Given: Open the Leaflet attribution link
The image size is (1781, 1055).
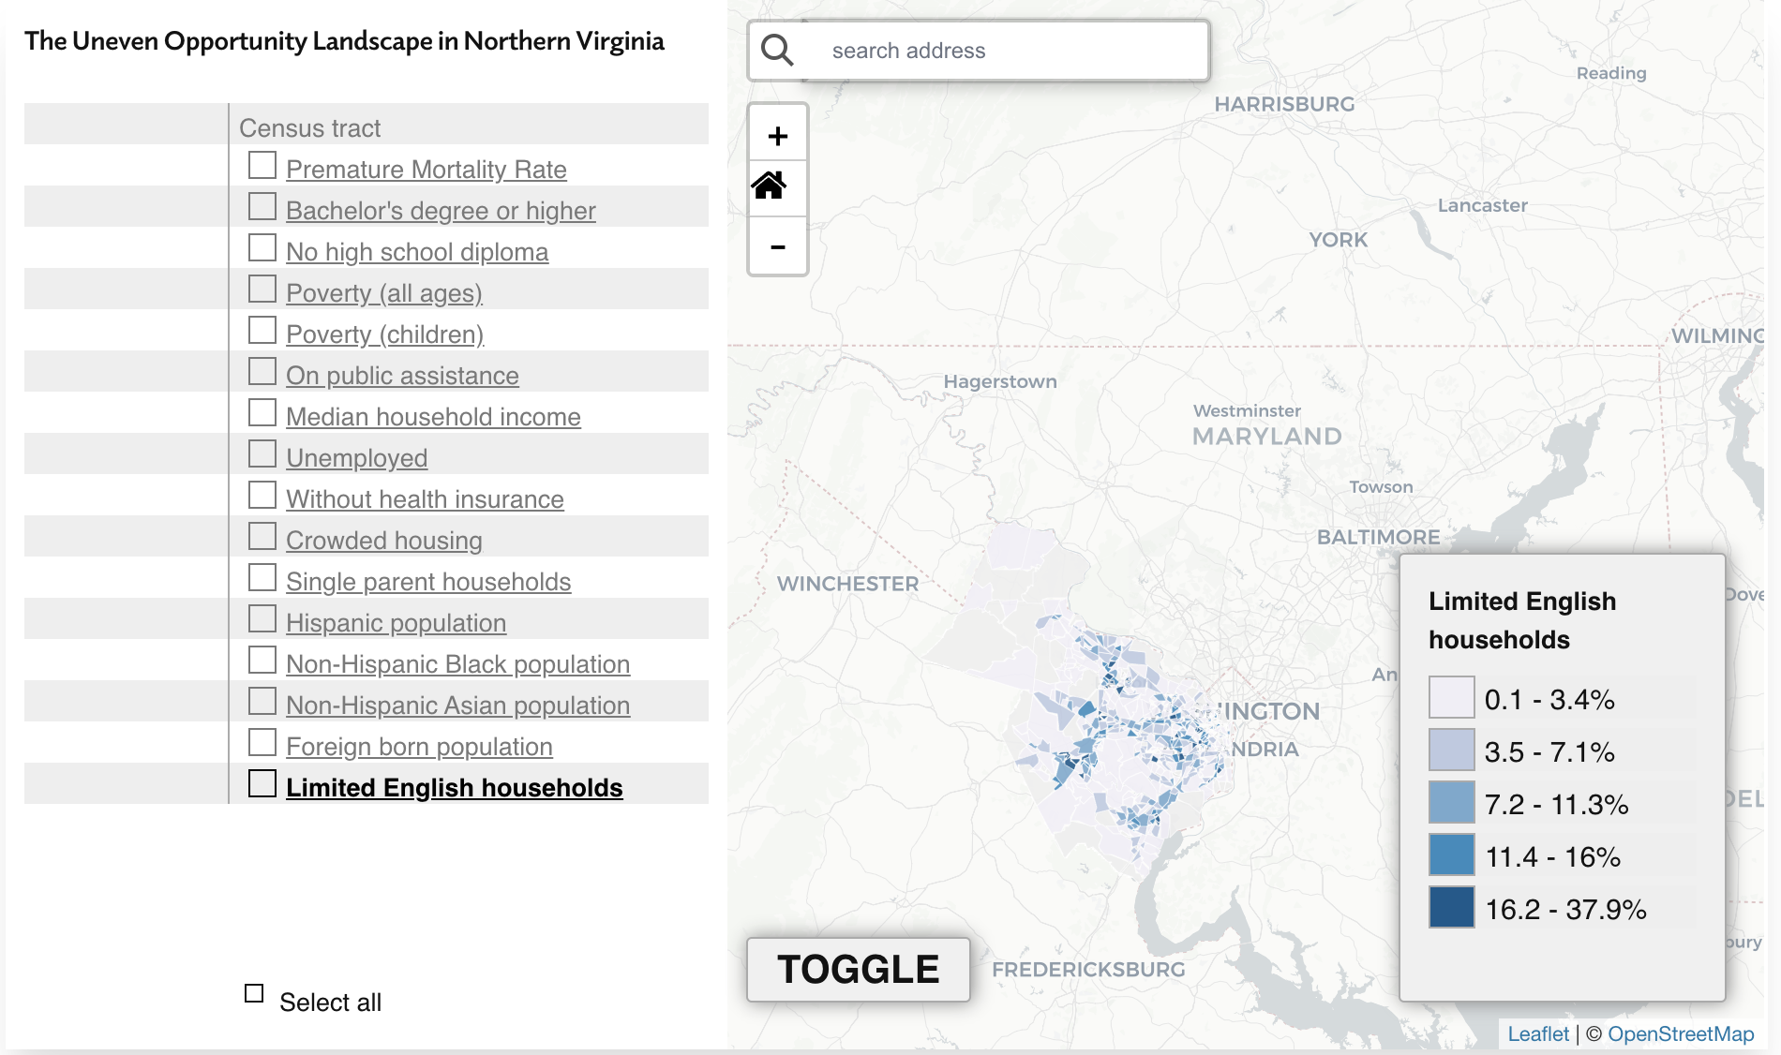Looking at the screenshot, I should pyautogui.click(x=1538, y=1034).
